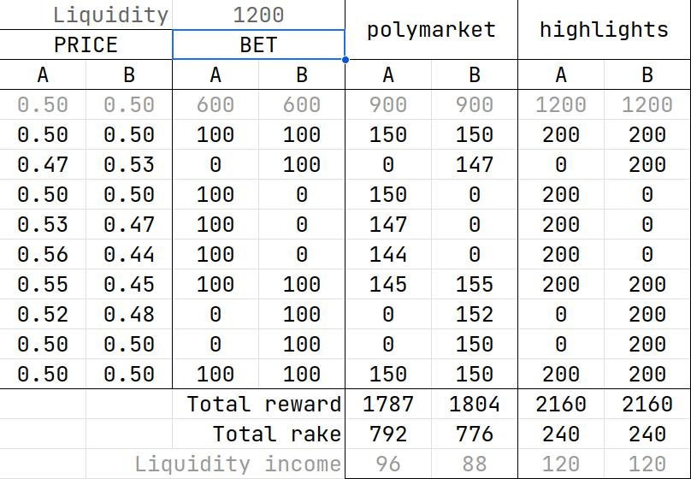Select the polymarket cell showing 155
Viewport: 691px width, 479px height.
click(475, 284)
